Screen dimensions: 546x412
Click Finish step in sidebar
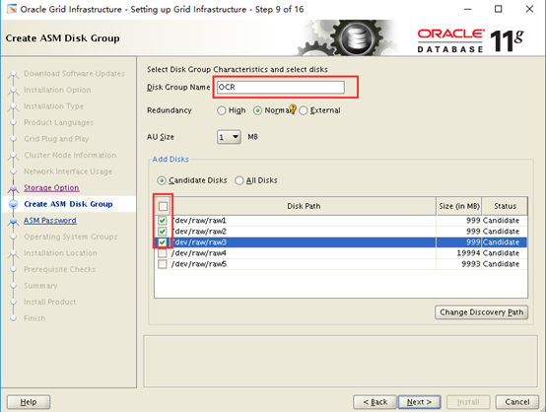pyautogui.click(x=34, y=318)
